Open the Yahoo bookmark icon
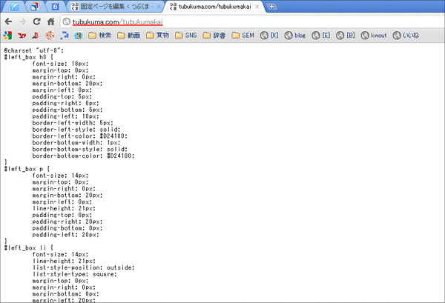 point(22,36)
